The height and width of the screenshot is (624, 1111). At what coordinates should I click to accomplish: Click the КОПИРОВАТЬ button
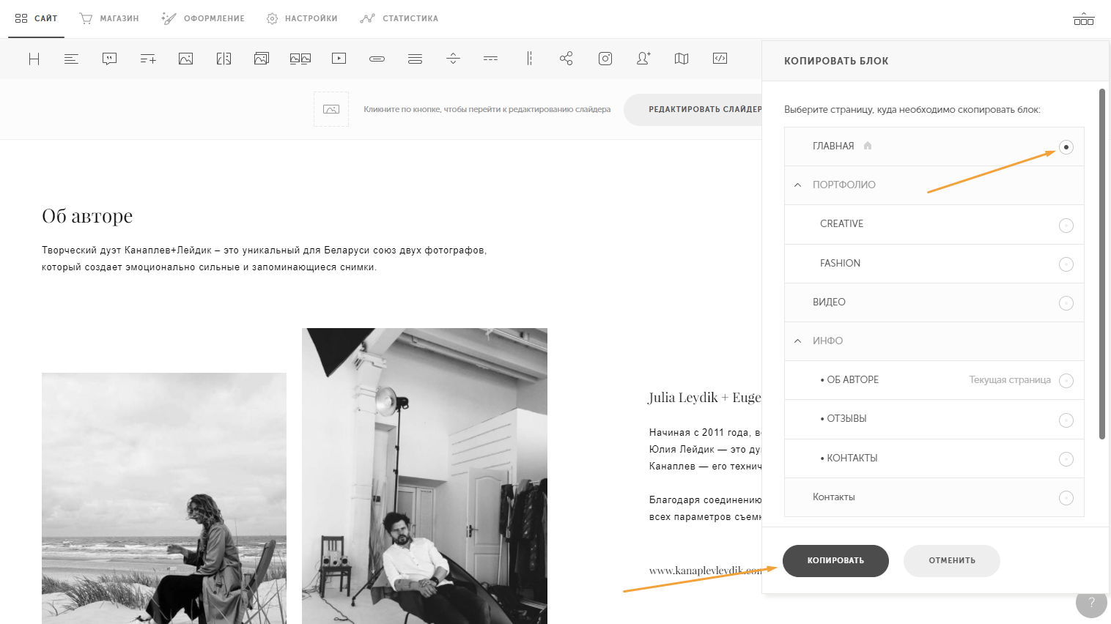click(x=835, y=561)
